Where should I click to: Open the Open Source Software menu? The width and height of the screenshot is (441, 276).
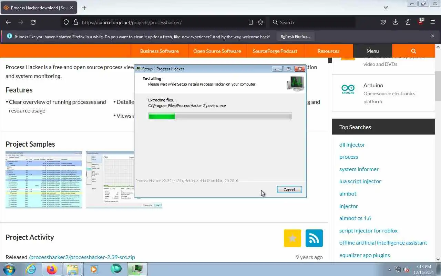pyautogui.click(x=217, y=51)
